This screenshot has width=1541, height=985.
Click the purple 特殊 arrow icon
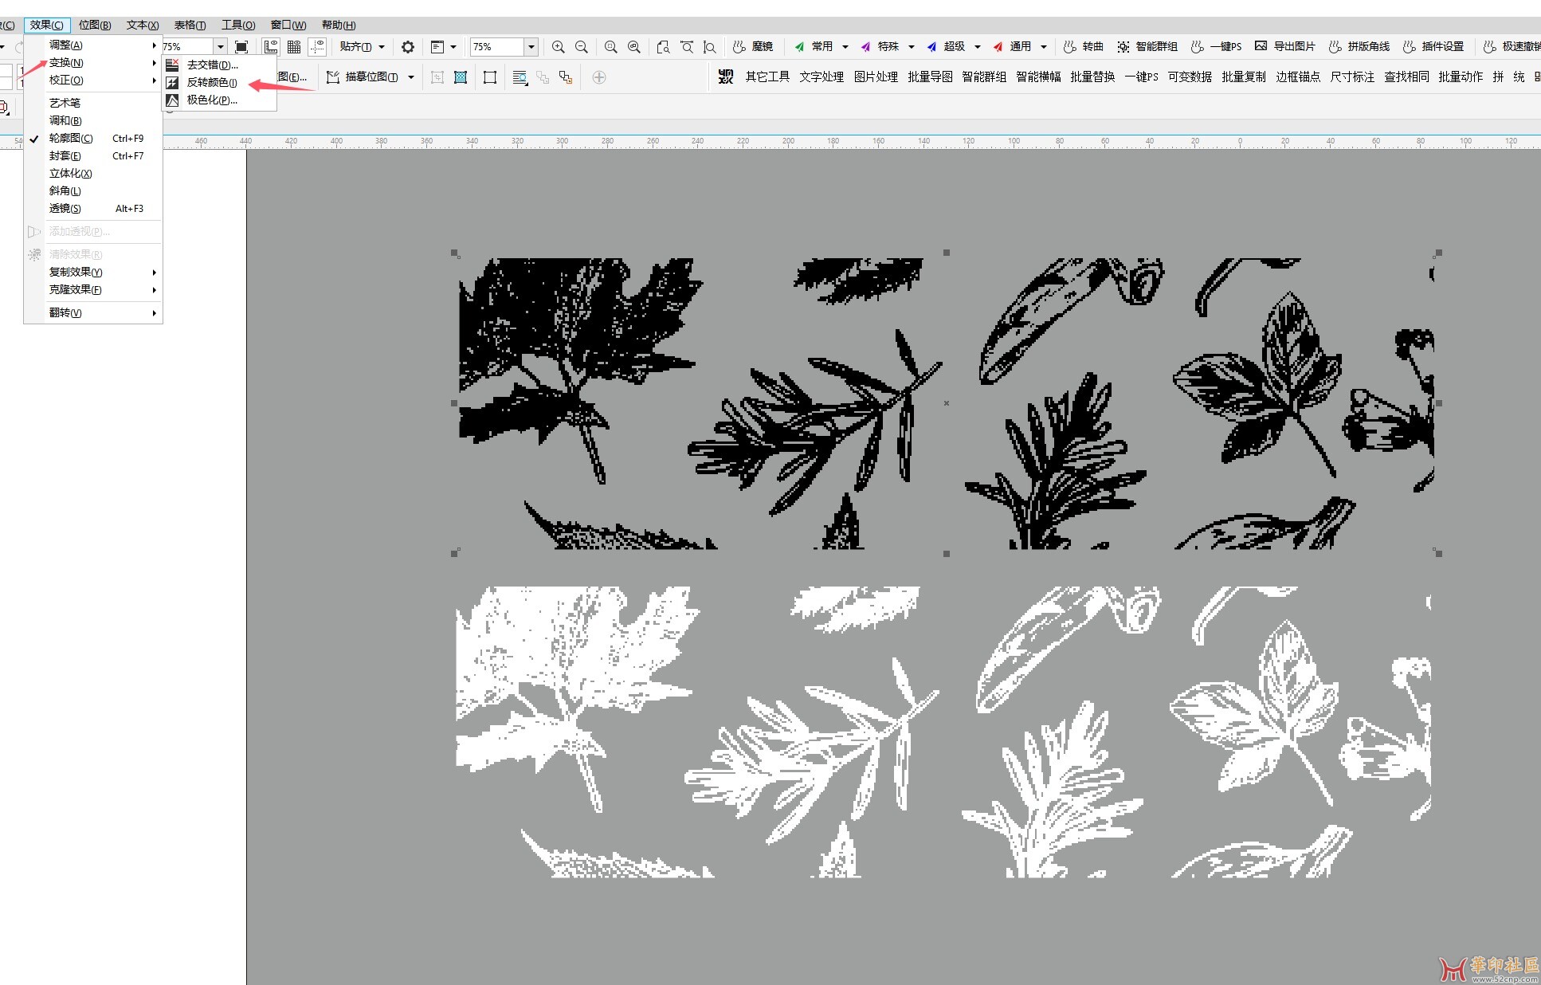point(866,47)
